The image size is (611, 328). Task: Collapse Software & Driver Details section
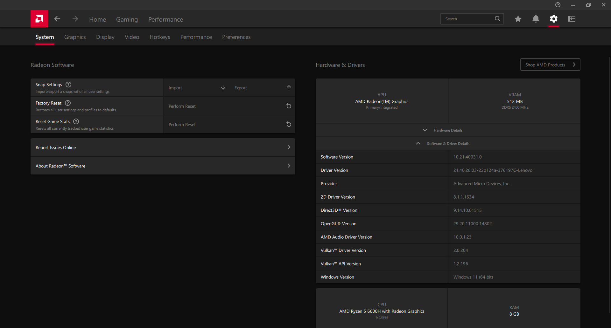pyautogui.click(x=448, y=144)
